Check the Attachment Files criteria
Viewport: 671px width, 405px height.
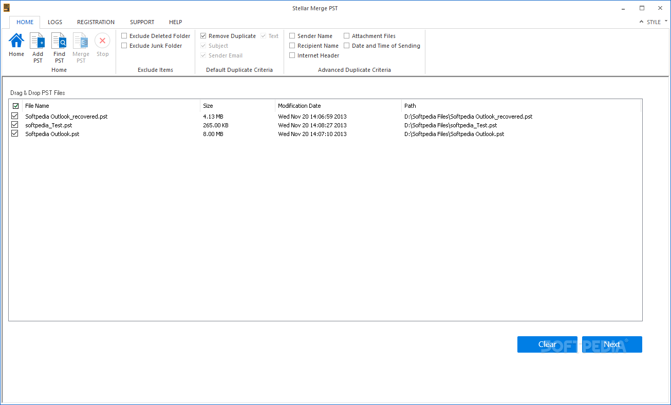click(x=347, y=36)
